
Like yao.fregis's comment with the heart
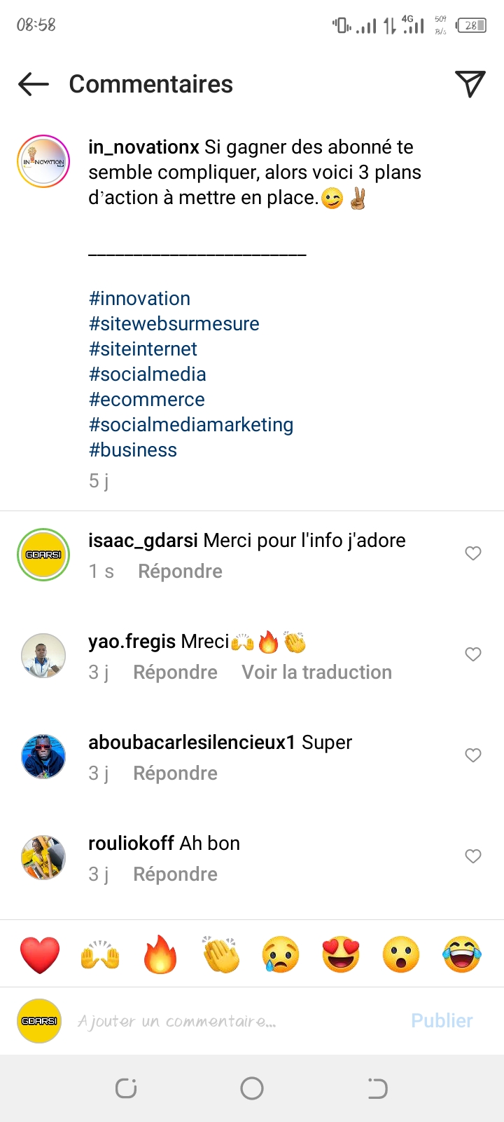click(x=473, y=654)
